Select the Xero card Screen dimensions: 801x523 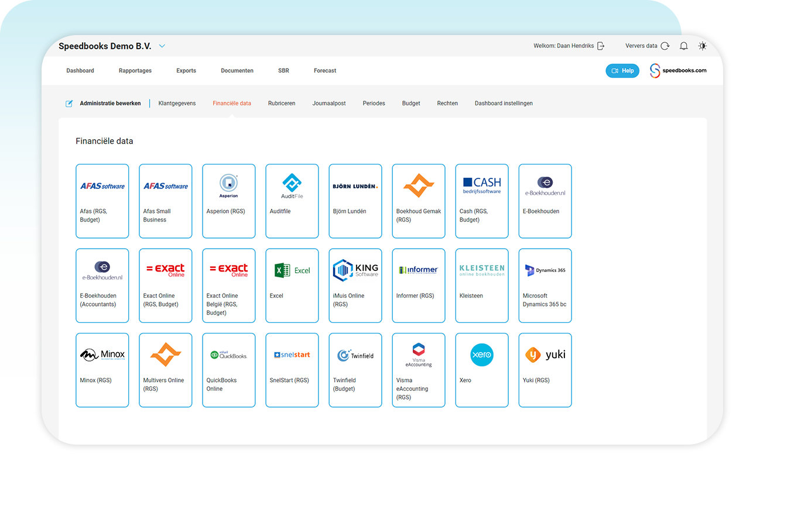[x=482, y=370]
